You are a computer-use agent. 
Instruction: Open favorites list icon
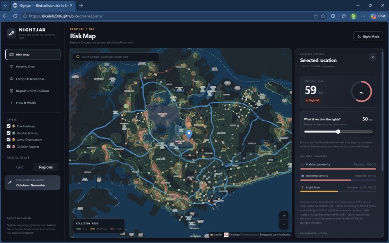[344, 16]
